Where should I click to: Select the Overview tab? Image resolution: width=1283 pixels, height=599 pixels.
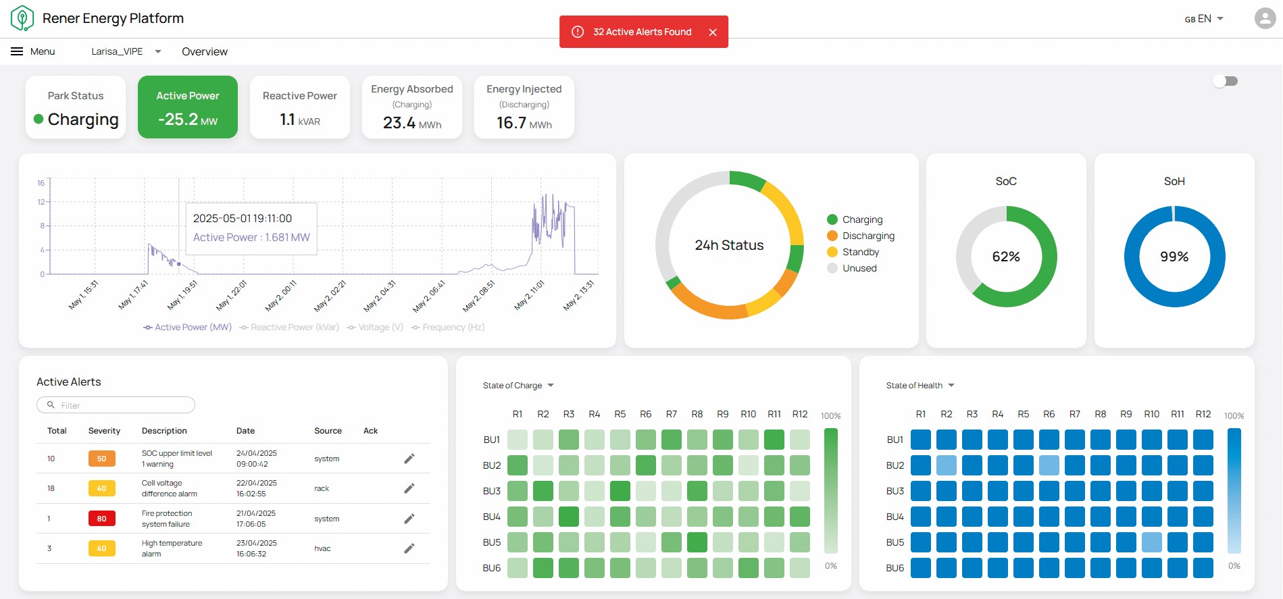coord(205,51)
